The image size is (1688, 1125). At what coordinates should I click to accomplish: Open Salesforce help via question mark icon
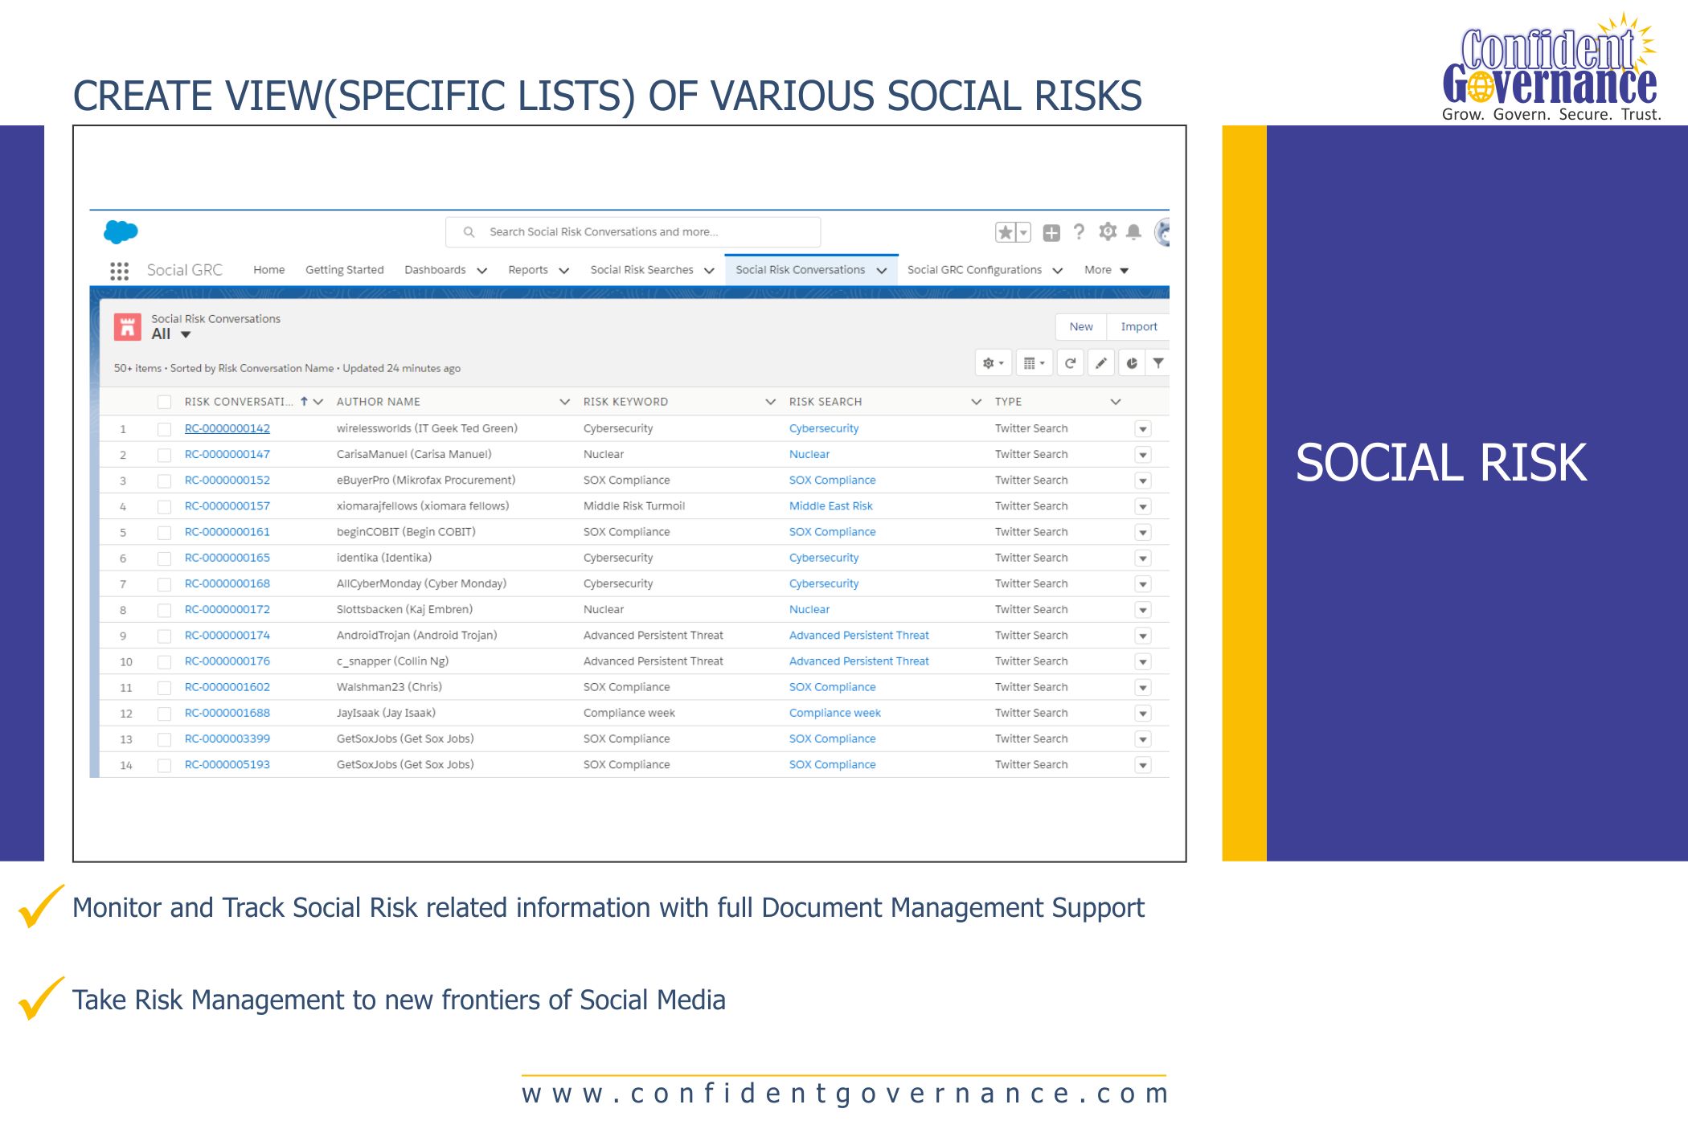click(x=1079, y=231)
